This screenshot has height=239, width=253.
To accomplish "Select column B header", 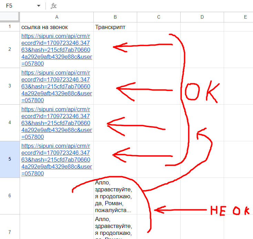I will pos(115,17).
